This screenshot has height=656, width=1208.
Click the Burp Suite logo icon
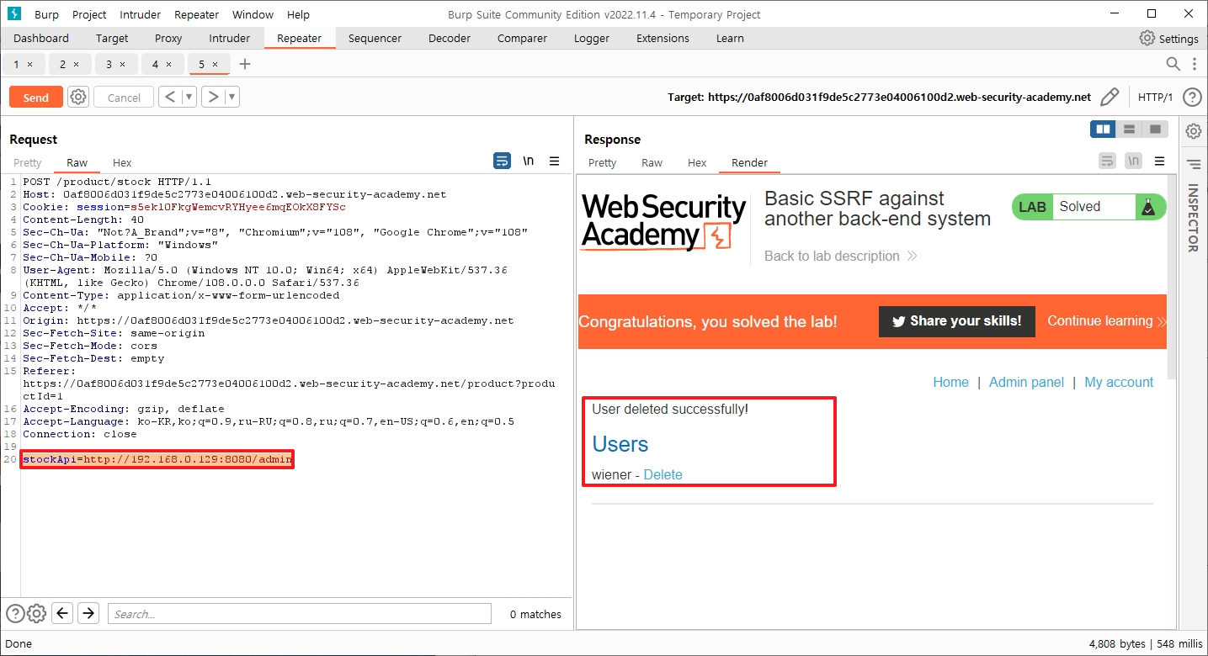14,13
